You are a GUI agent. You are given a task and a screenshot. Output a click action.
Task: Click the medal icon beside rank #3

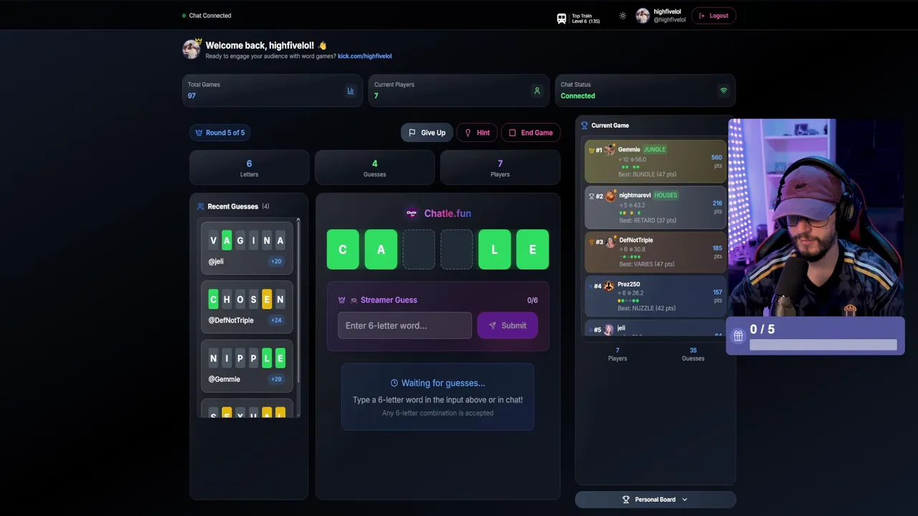tap(591, 242)
